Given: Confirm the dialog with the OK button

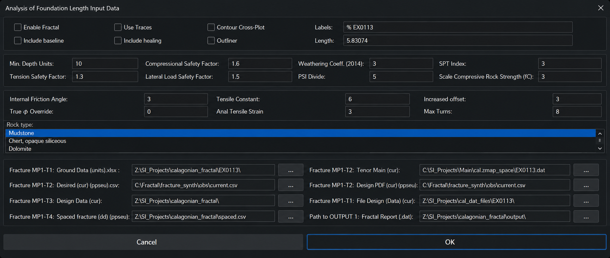Looking at the screenshot, I should [x=457, y=242].
